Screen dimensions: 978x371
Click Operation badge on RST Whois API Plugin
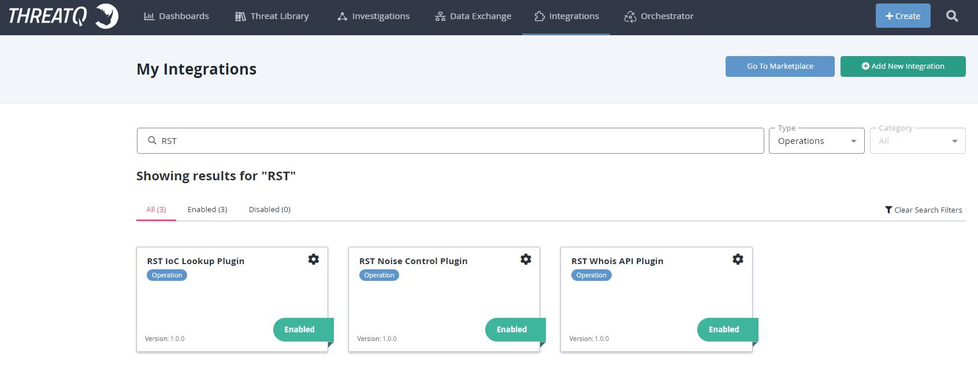pyautogui.click(x=592, y=275)
